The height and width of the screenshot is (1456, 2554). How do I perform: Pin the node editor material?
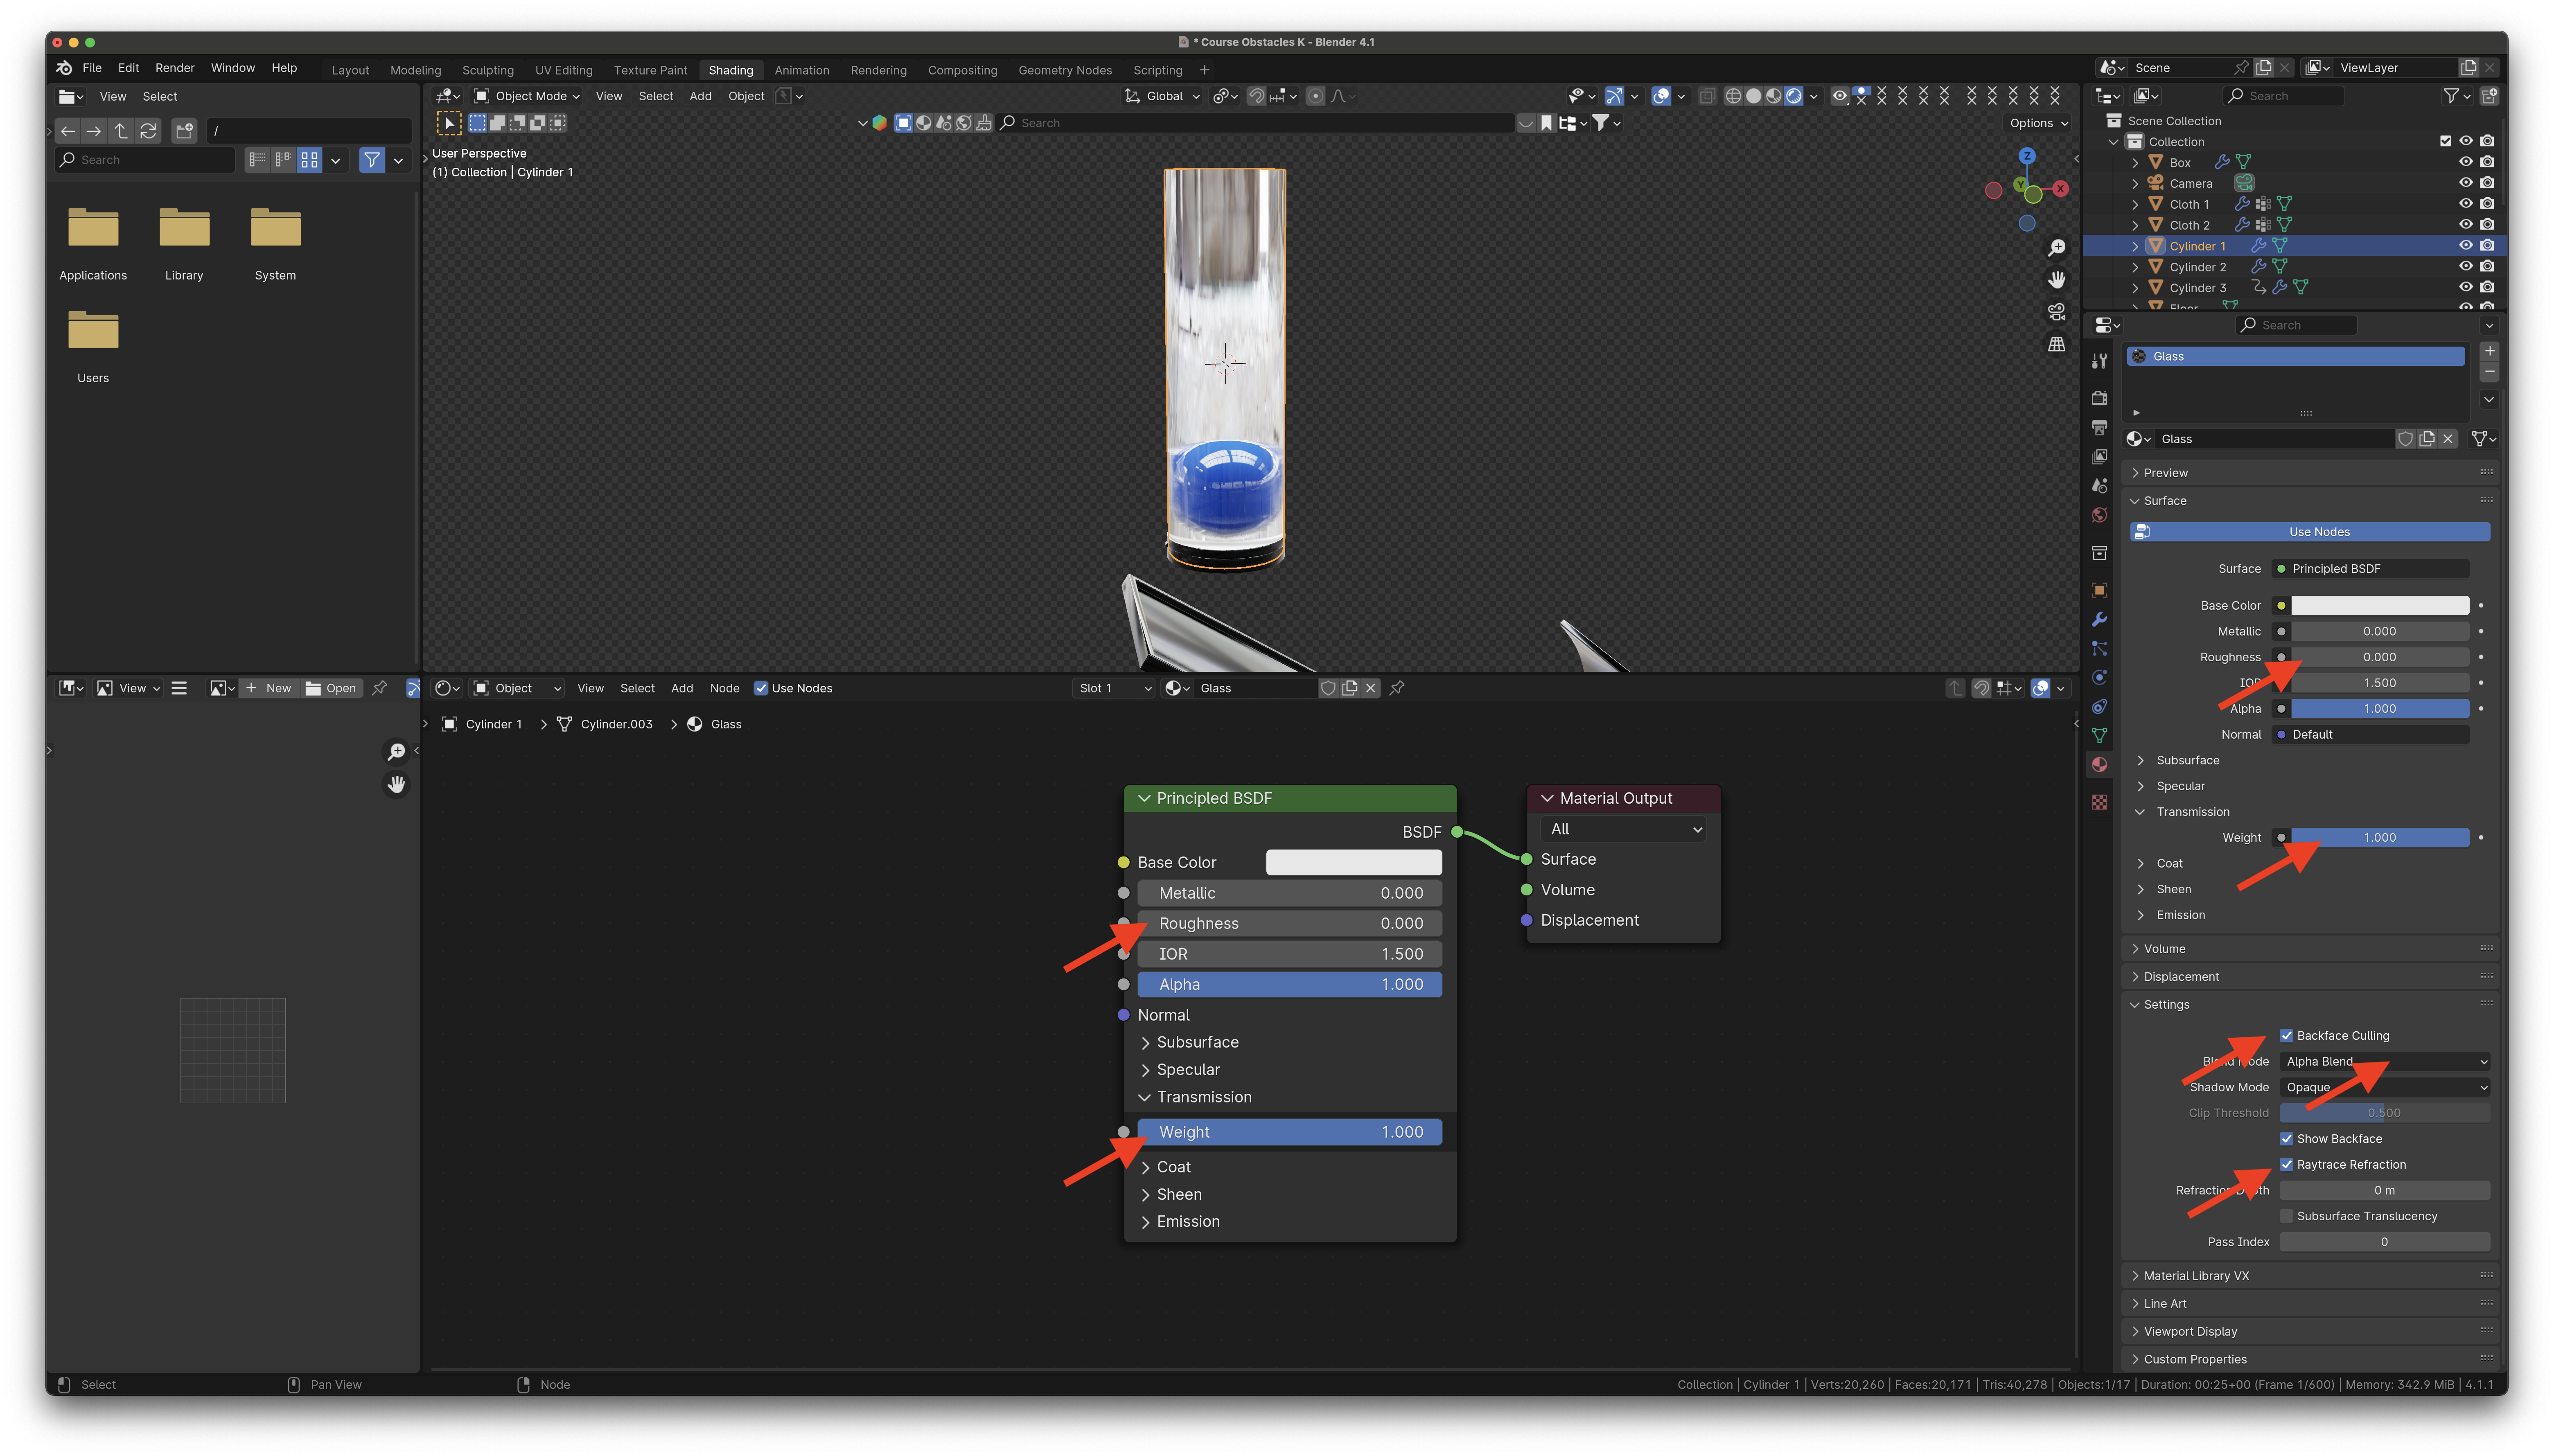(x=1397, y=688)
